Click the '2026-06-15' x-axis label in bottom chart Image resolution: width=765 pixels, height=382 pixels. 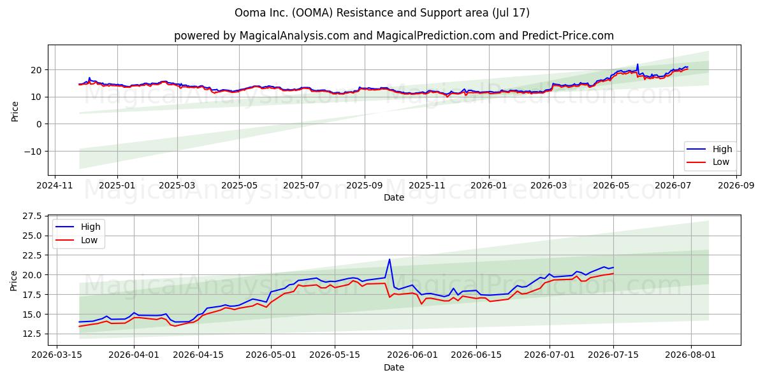tap(476, 356)
